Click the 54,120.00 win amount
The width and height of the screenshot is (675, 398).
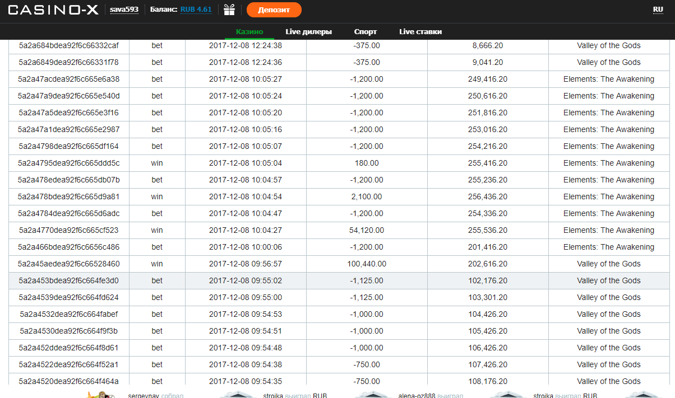coord(367,230)
